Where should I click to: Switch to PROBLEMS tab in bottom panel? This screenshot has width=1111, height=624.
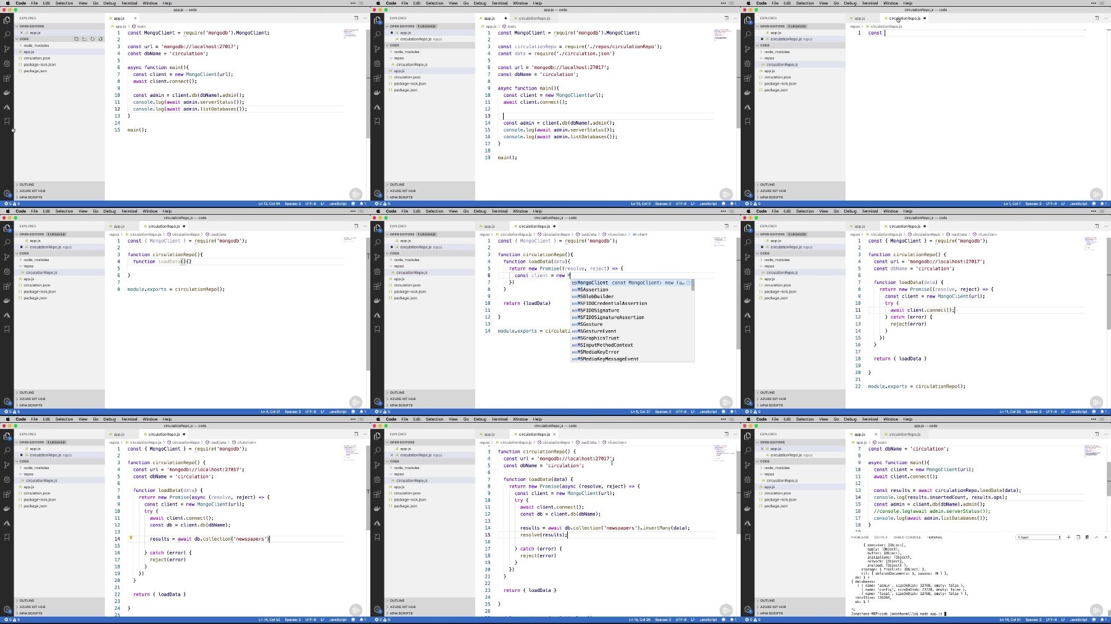pos(860,538)
